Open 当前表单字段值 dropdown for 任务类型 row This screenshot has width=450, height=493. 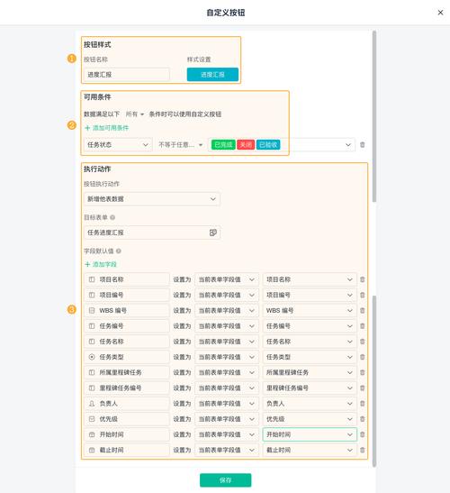(x=227, y=357)
